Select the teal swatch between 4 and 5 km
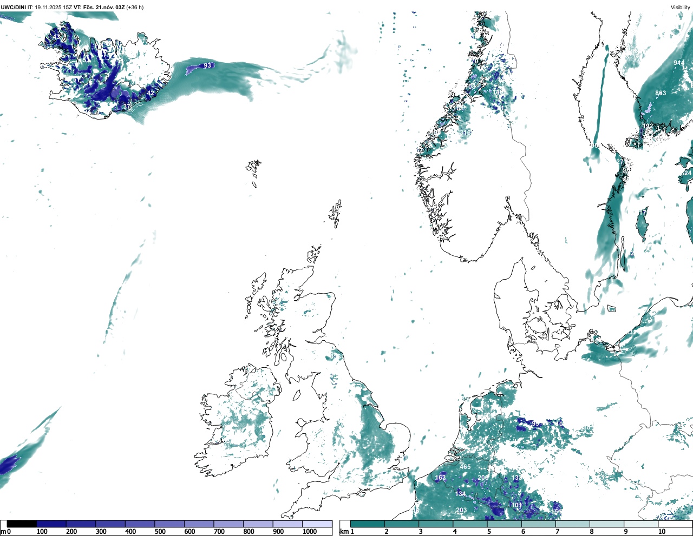693x536 pixels. pyautogui.click(x=470, y=524)
